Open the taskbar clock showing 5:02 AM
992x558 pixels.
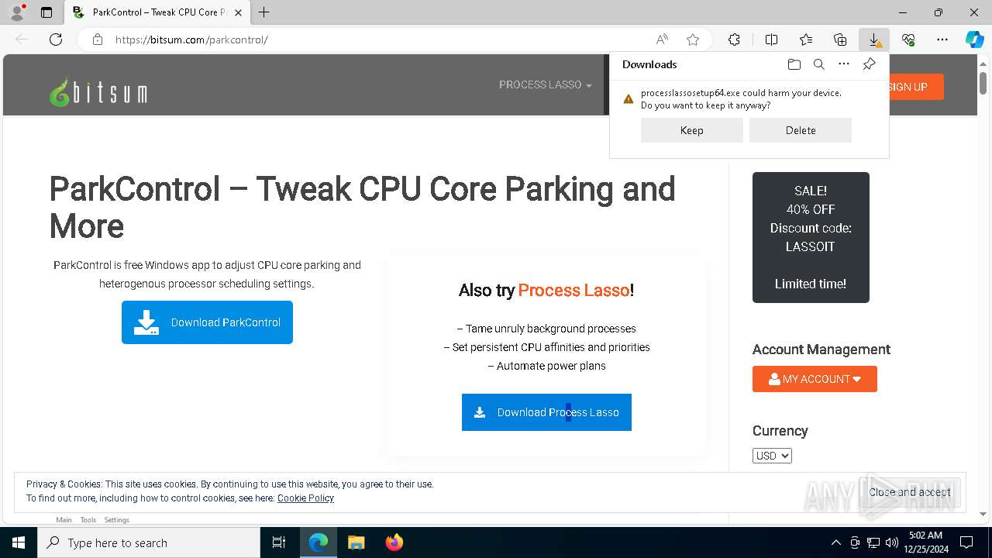925,542
